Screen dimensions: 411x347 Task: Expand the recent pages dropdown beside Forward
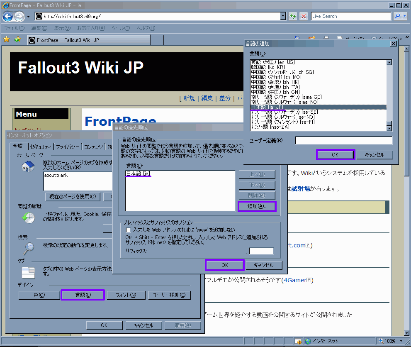pos(28,17)
